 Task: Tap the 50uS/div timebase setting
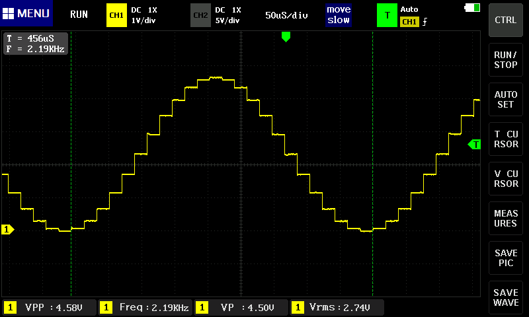(x=286, y=15)
